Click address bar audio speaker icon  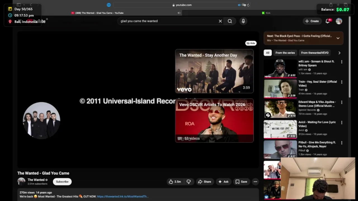(239, 5)
